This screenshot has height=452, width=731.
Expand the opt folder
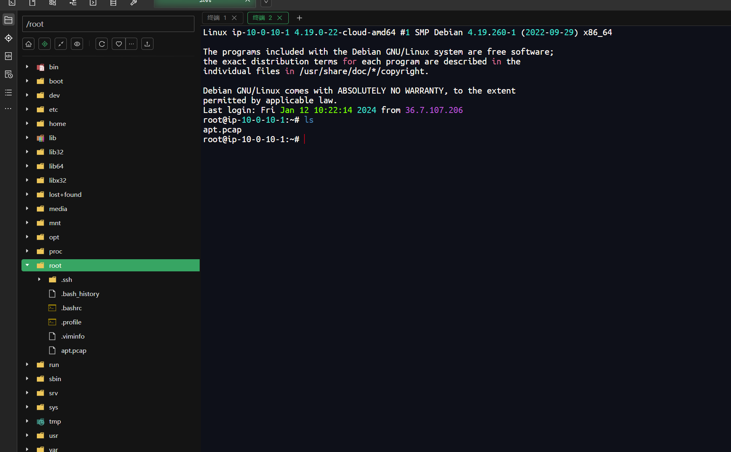[x=27, y=237]
